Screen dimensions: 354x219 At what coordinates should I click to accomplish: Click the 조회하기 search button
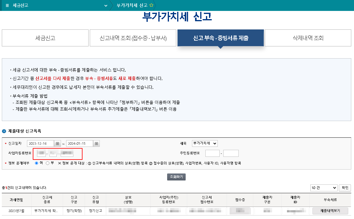(x=176, y=177)
